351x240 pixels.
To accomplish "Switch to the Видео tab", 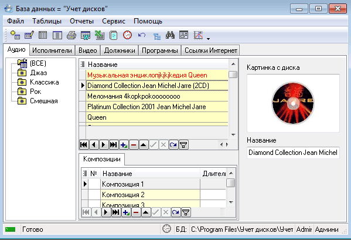I will (x=88, y=50).
